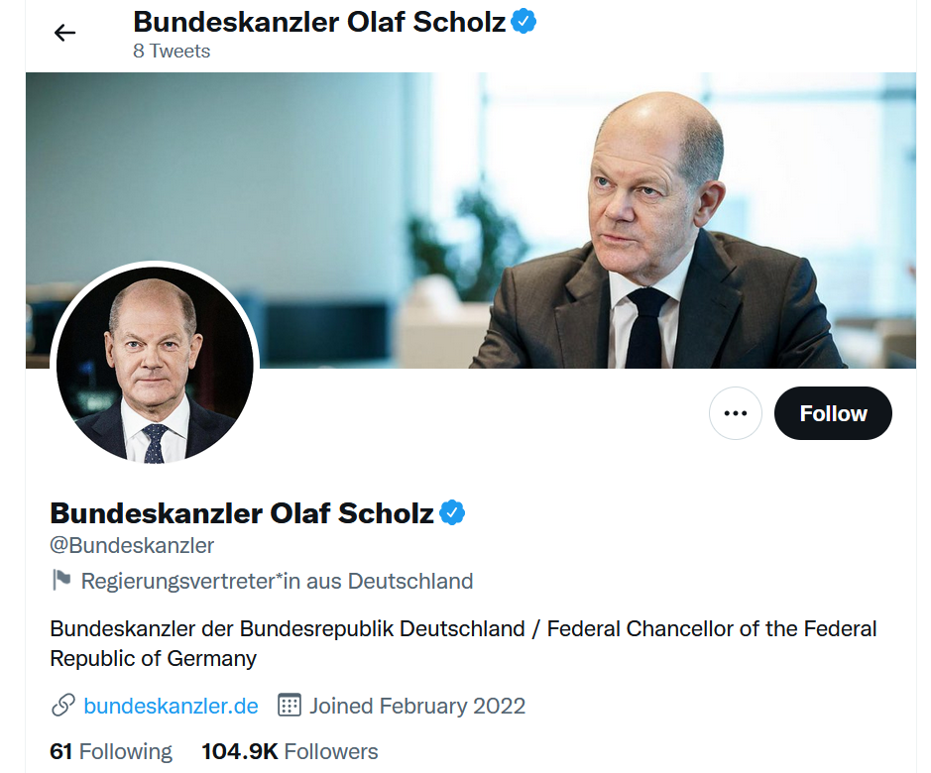Click the flag icon for the government label
This screenshot has height=773, width=931.
[61, 580]
